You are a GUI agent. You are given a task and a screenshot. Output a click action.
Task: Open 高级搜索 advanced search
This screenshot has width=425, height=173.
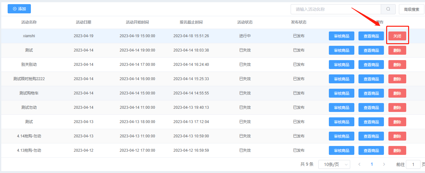(x=412, y=9)
